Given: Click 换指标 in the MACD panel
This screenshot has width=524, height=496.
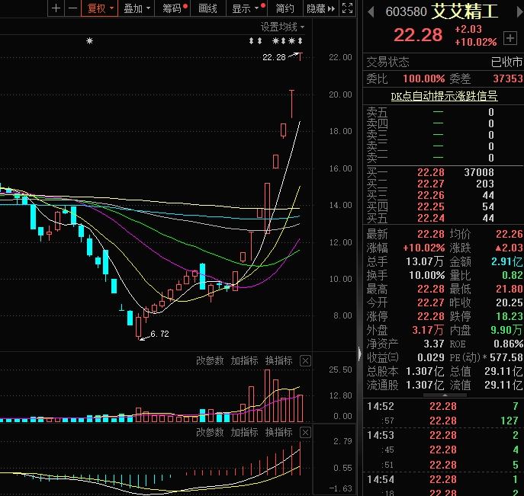Looking at the screenshot, I should tap(278, 432).
